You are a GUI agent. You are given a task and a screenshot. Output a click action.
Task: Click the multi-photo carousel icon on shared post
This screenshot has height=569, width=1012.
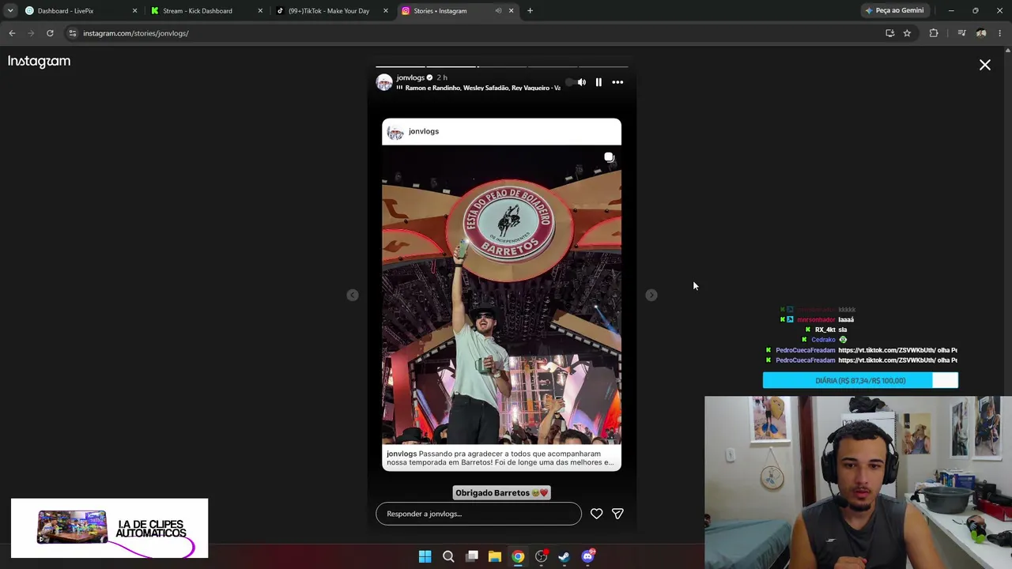(x=609, y=157)
